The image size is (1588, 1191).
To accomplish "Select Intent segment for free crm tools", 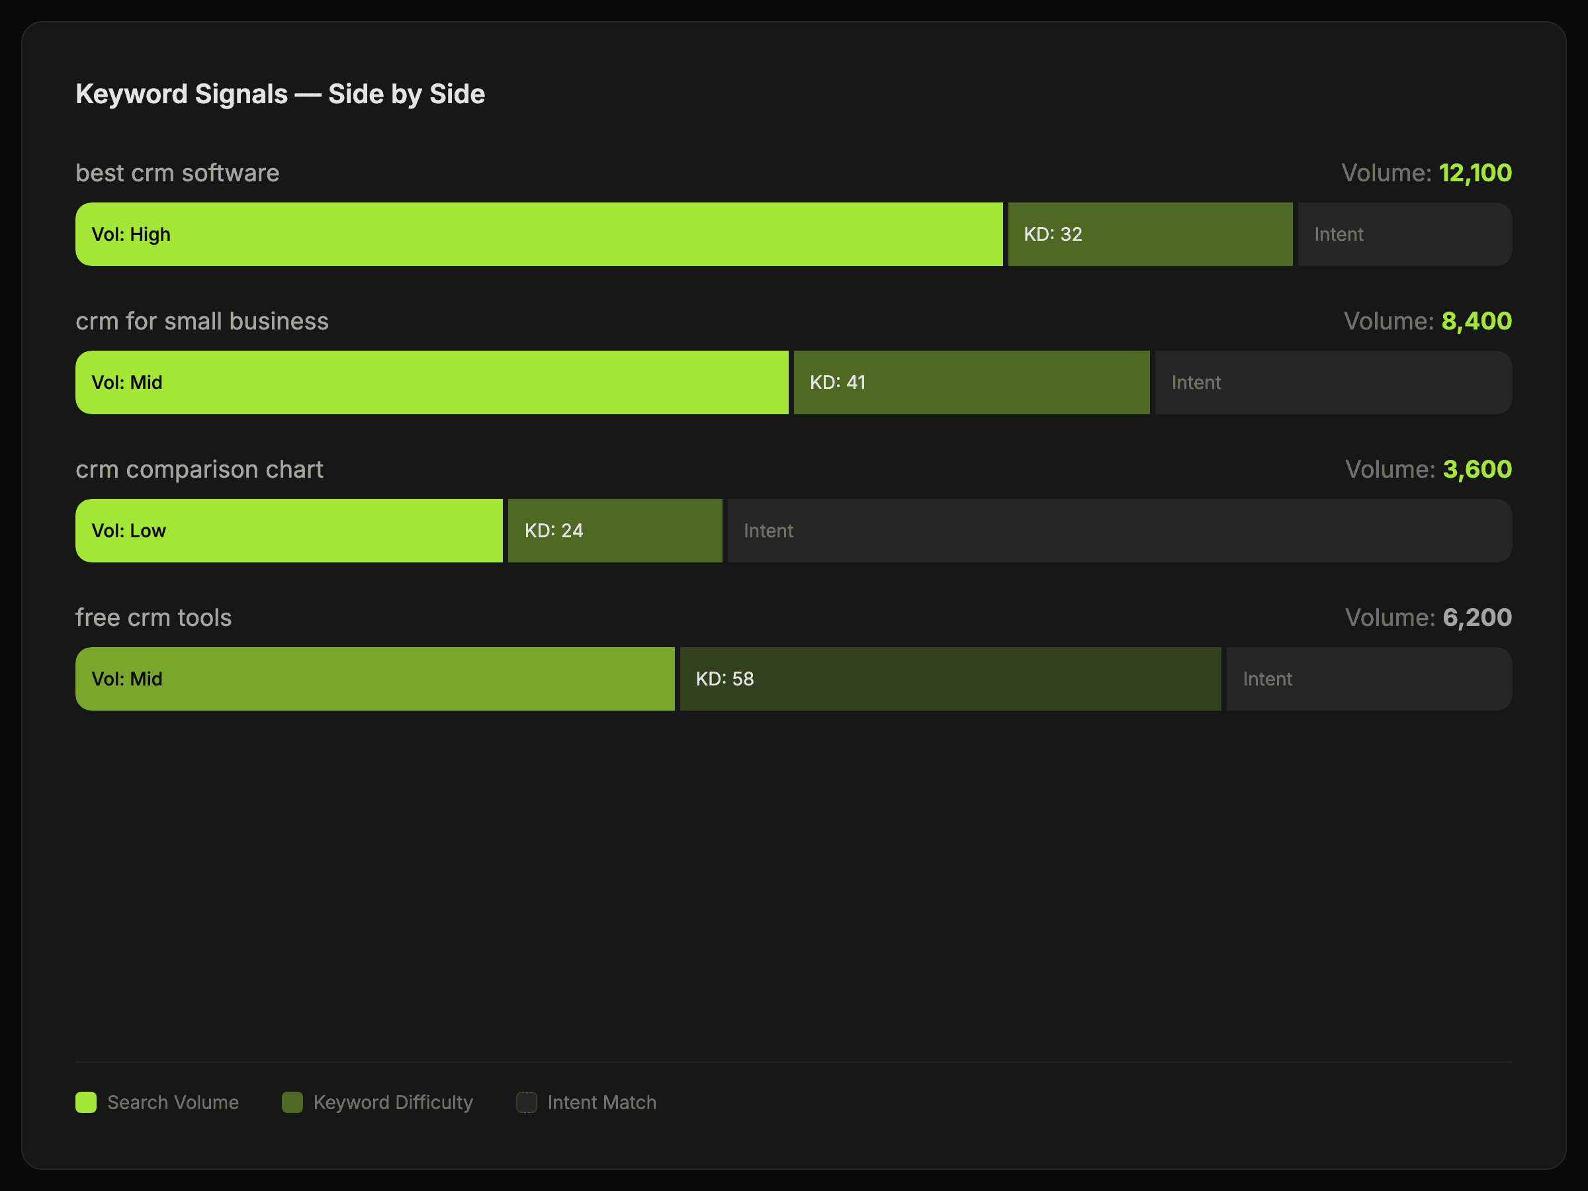I will coord(1368,679).
